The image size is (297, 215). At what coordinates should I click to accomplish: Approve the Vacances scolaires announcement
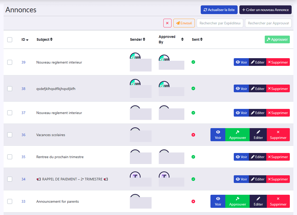click(x=238, y=135)
